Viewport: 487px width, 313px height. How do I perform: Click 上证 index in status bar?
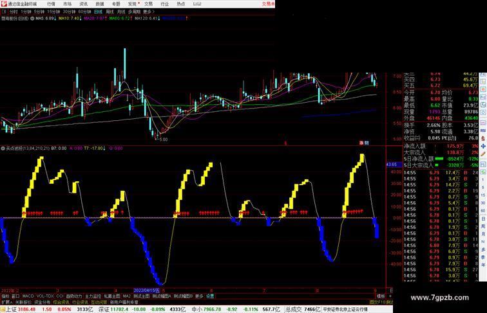11,309
